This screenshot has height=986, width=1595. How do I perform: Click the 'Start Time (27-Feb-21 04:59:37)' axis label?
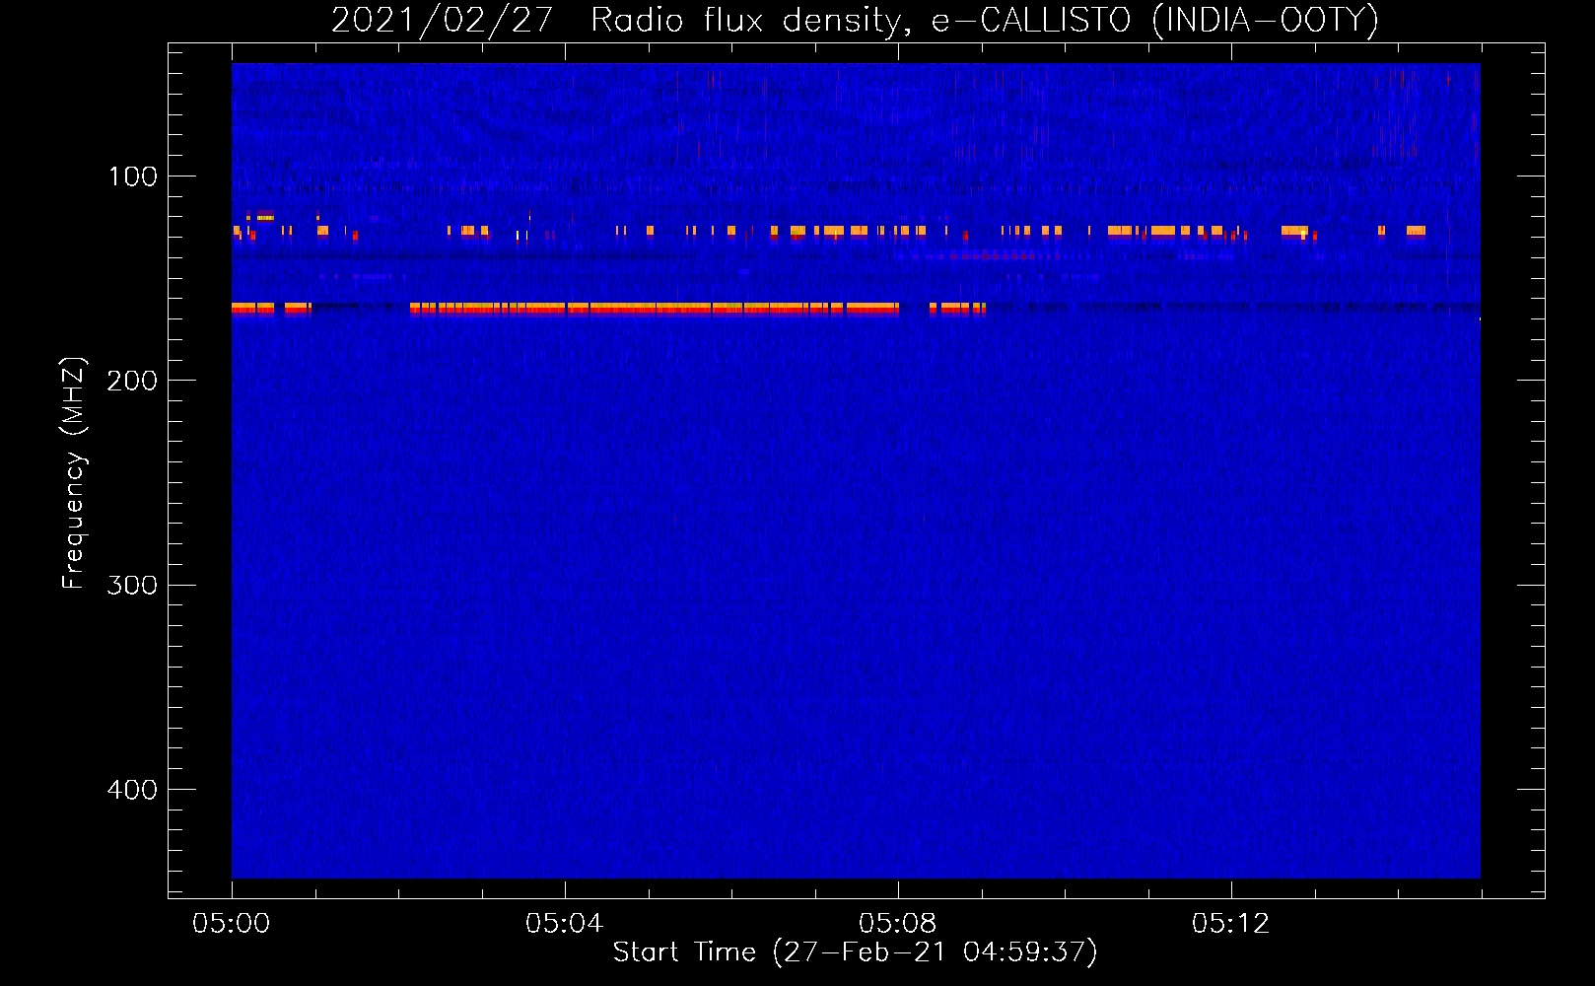click(x=855, y=952)
